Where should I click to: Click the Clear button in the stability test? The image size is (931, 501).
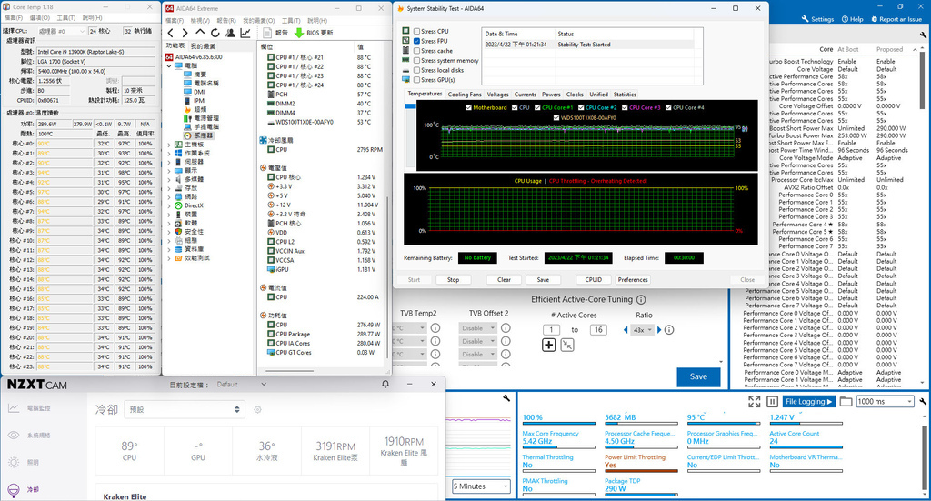(504, 279)
